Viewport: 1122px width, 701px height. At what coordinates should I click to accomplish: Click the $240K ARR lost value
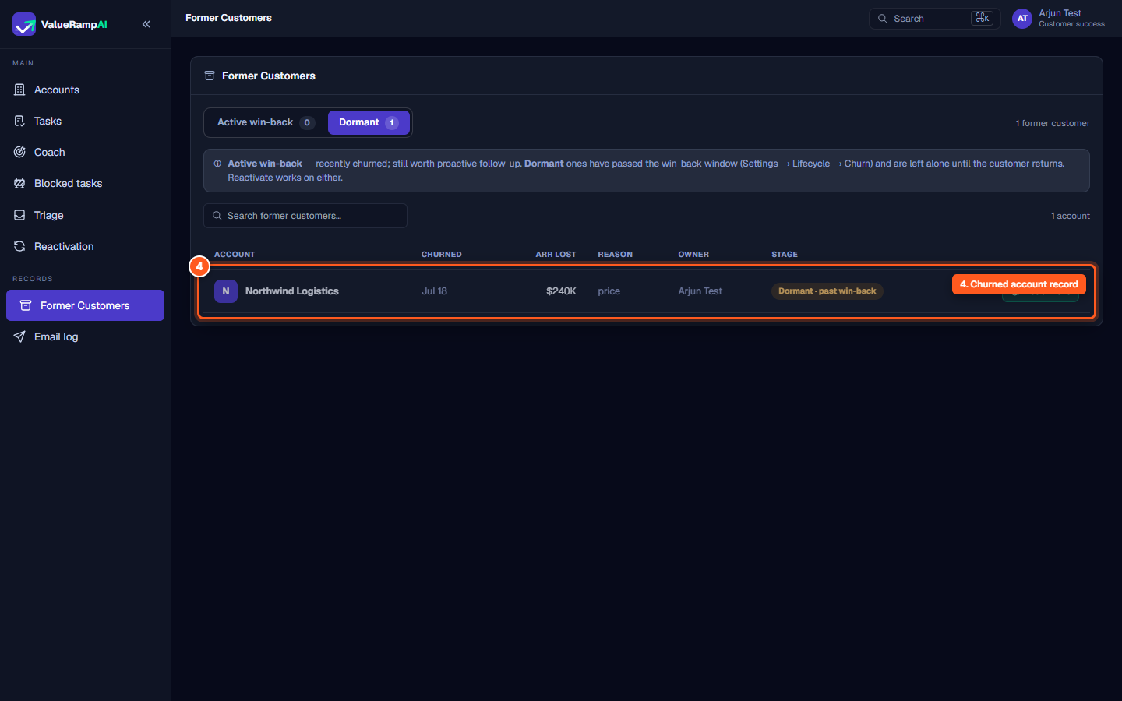561,291
